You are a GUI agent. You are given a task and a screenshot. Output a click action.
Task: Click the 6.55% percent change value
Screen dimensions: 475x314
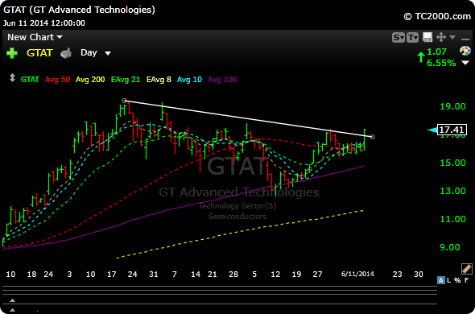(x=441, y=63)
